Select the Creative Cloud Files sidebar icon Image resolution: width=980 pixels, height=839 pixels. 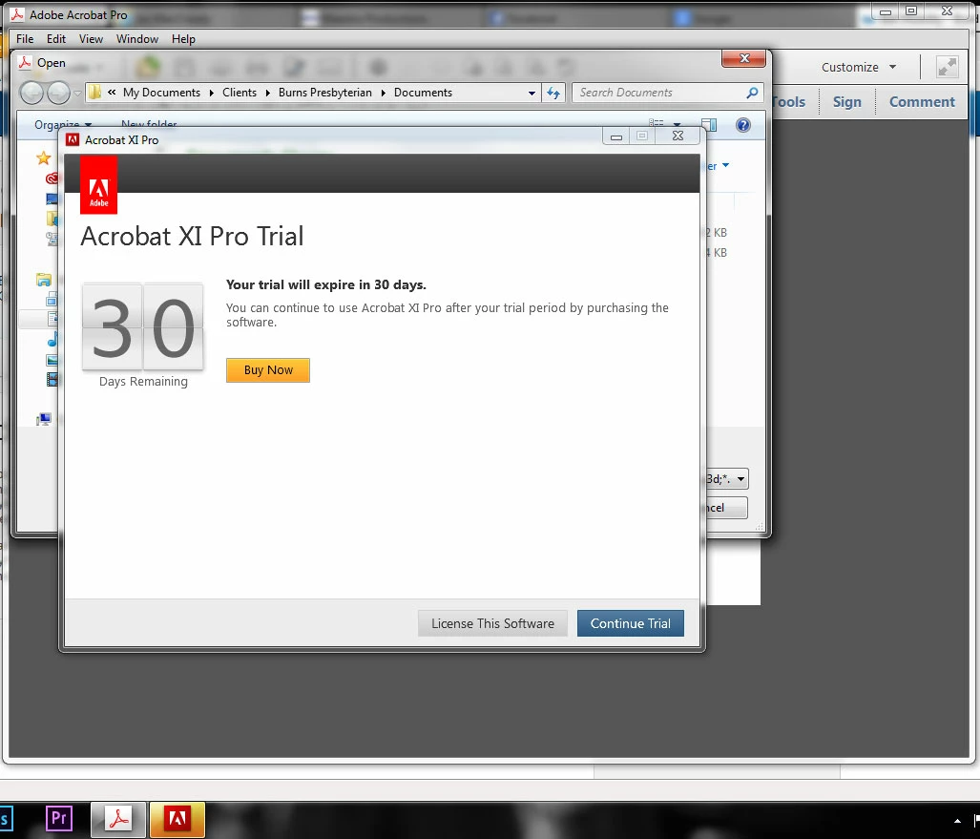click(x=52, y=178)
